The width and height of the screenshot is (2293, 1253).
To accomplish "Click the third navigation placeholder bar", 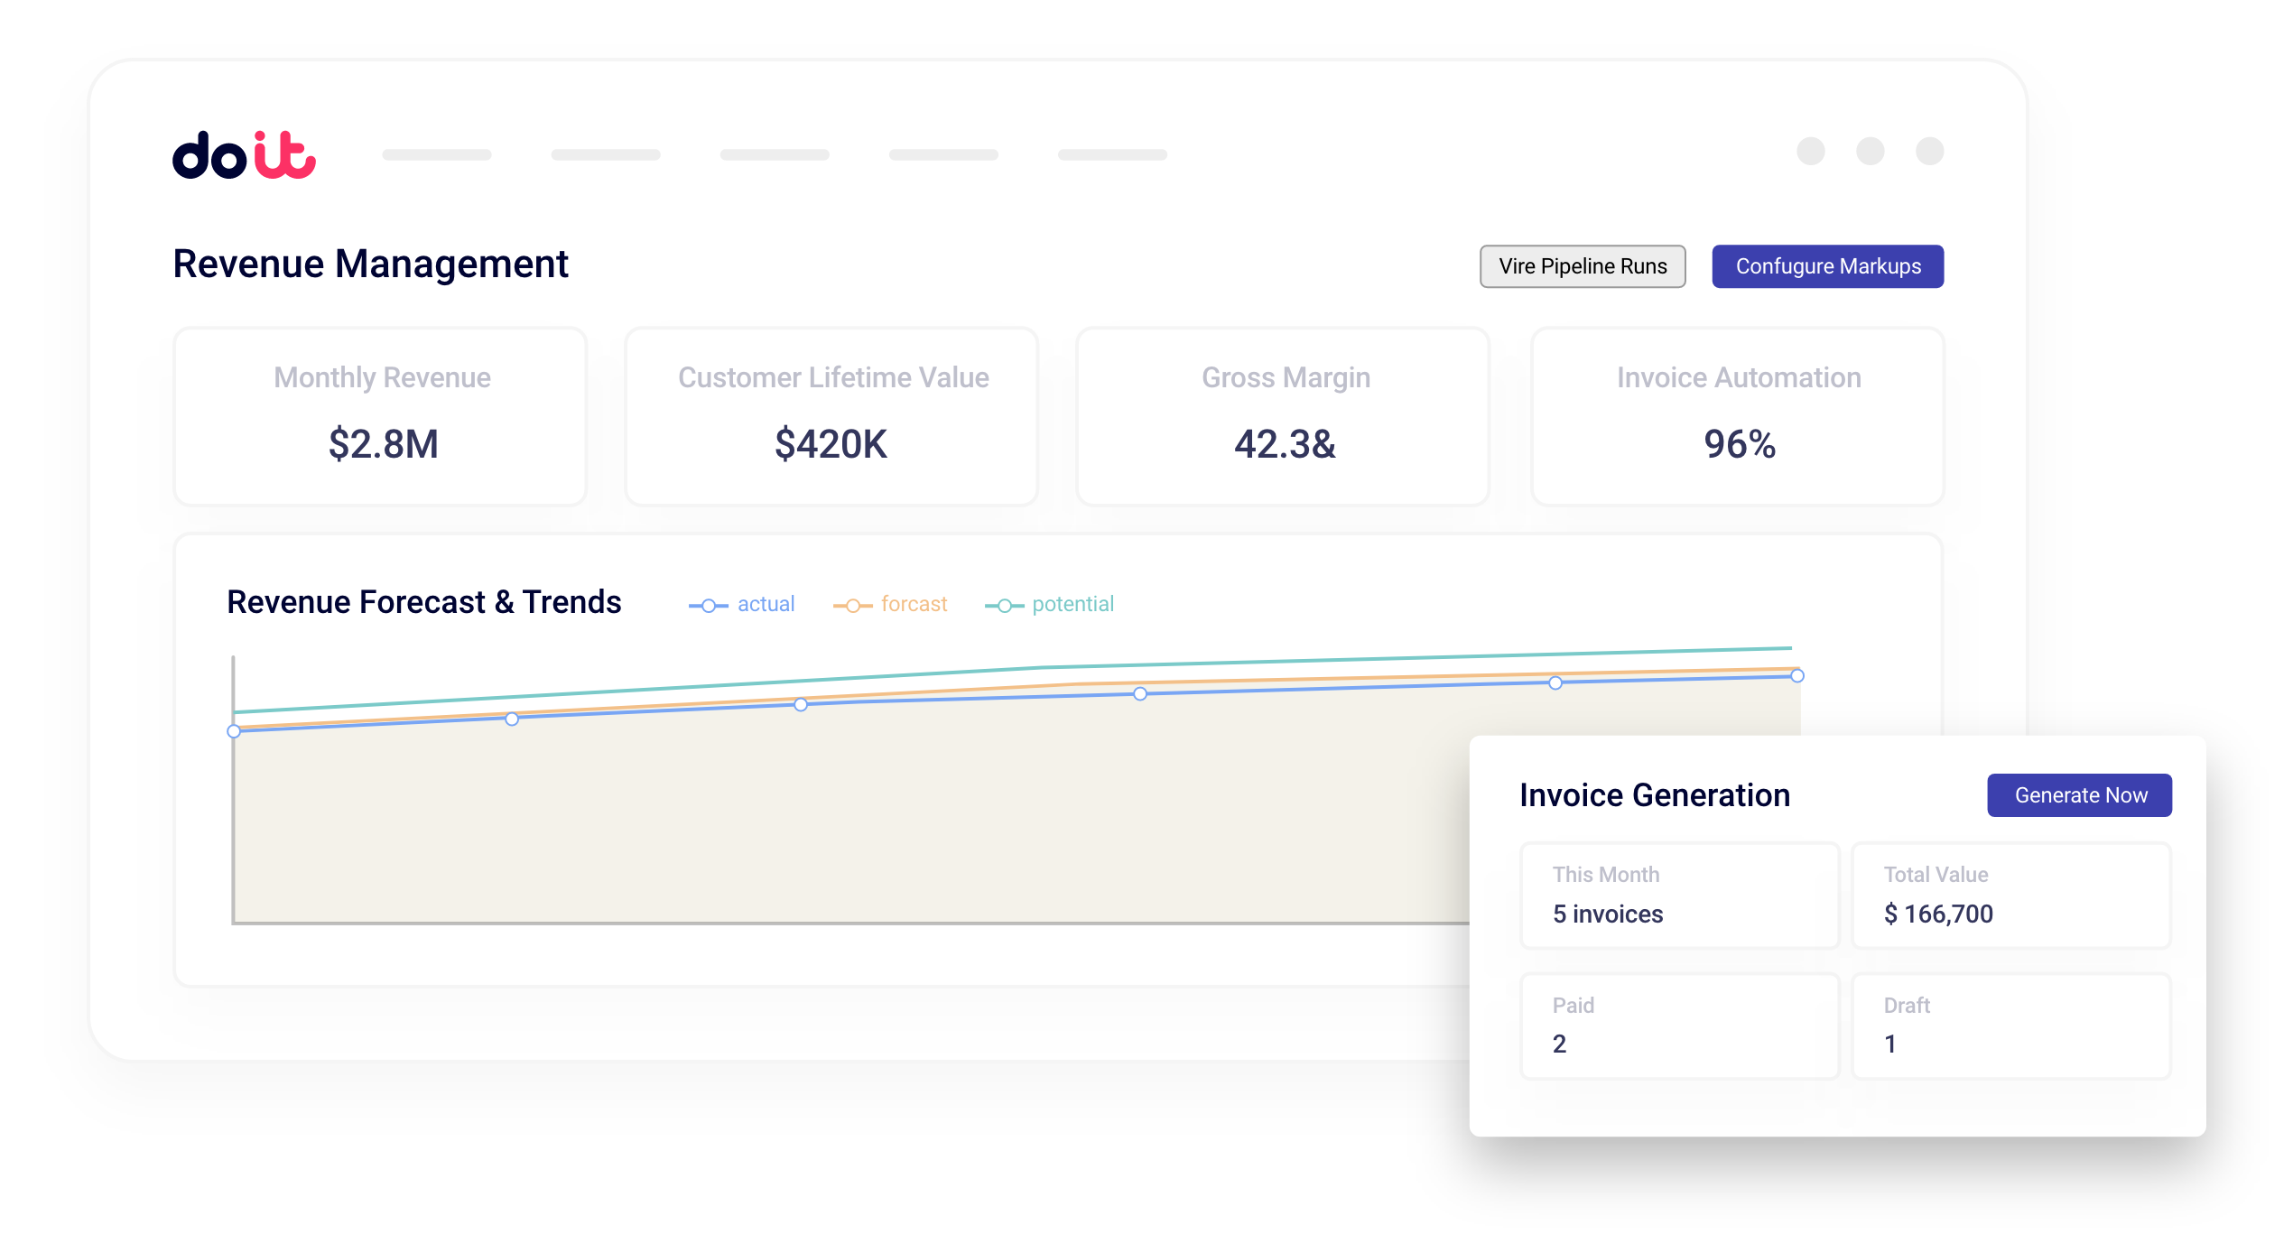I will click(x=775, y=155).
